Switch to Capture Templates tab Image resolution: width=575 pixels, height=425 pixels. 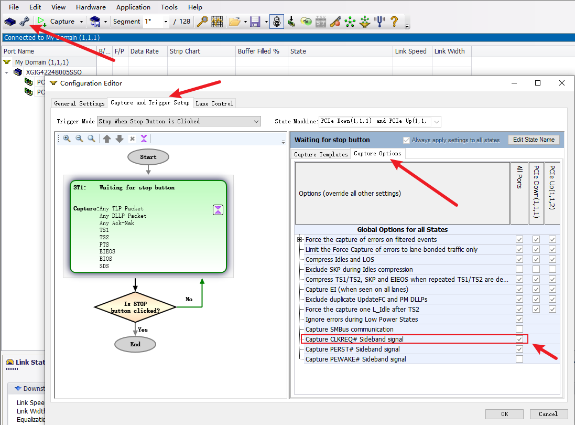point(321,154)
